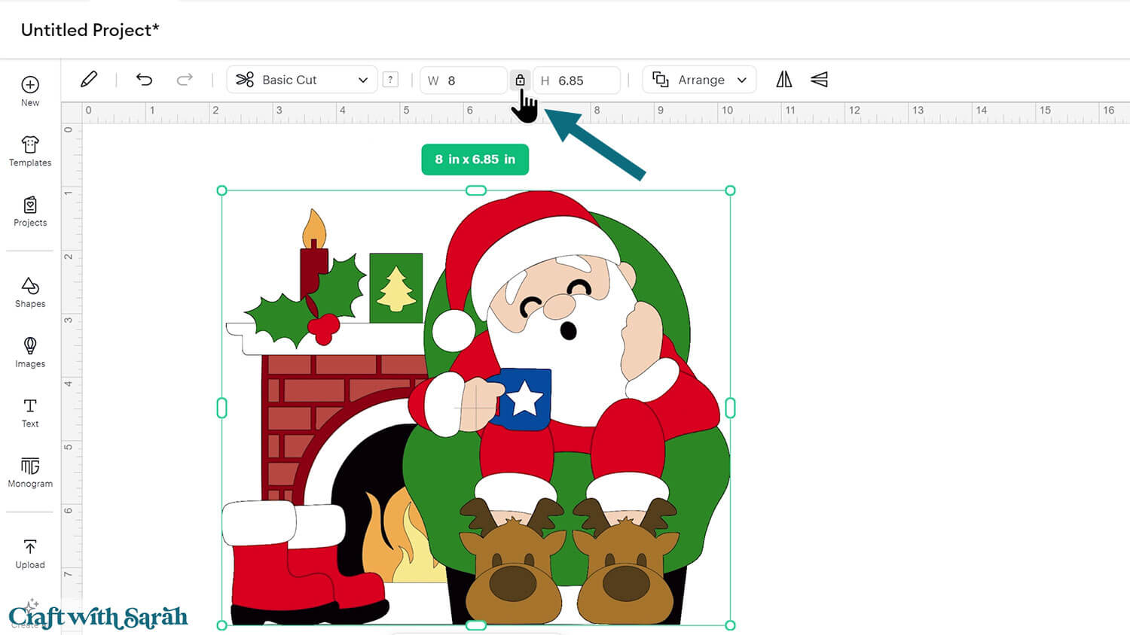Flip the selected image vertically
Viewport: 1130px width, 635px height.
pyautogui.click(x=819, y=79)
